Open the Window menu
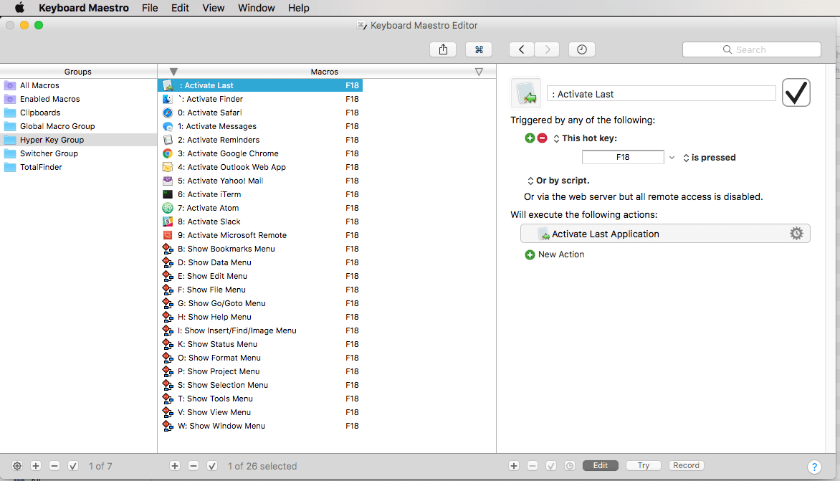The height and width of the screenshot is (481, 840). [256, 7]
